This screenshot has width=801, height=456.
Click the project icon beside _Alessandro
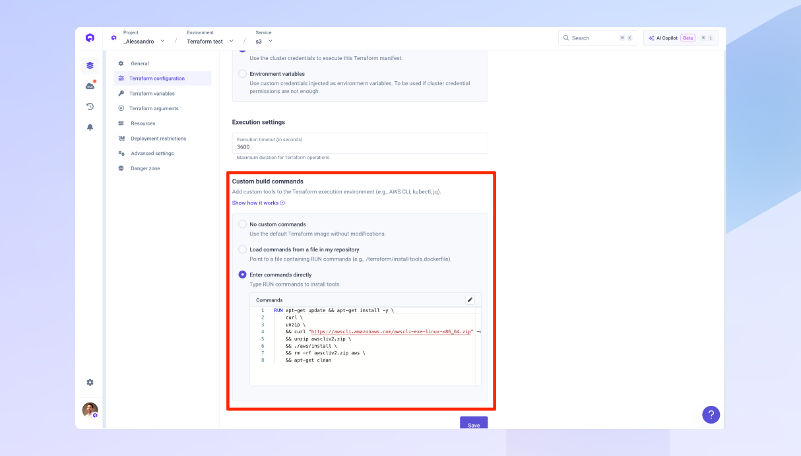click(113, 38)
